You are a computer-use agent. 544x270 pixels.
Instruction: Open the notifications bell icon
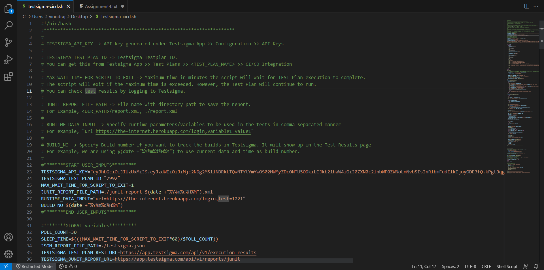(x=536, y=266)
